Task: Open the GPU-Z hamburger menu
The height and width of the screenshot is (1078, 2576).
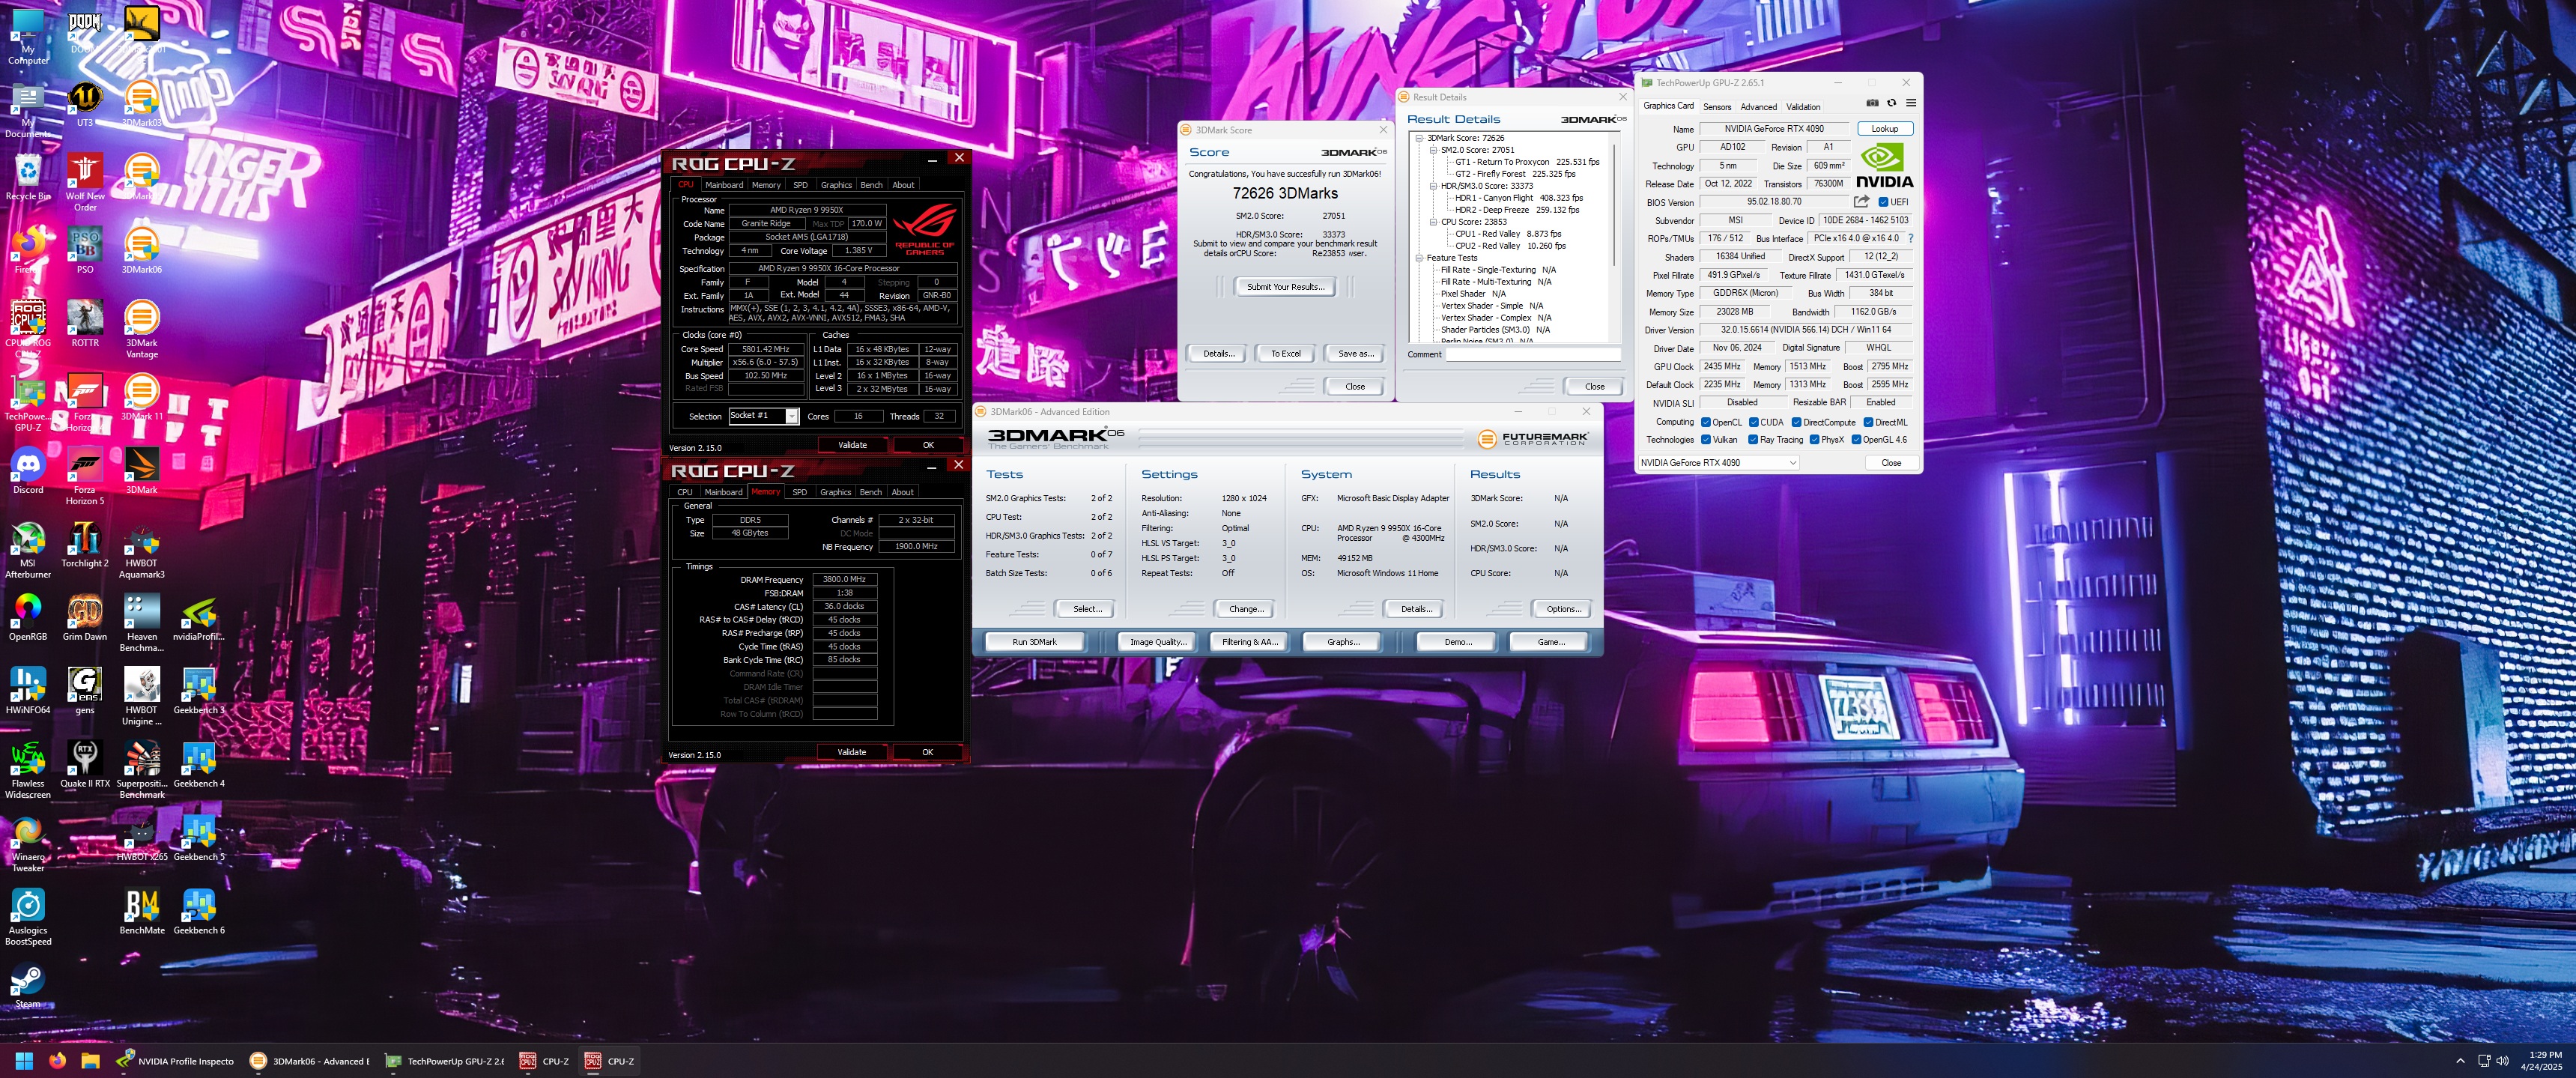Action: click(1910, 103)
